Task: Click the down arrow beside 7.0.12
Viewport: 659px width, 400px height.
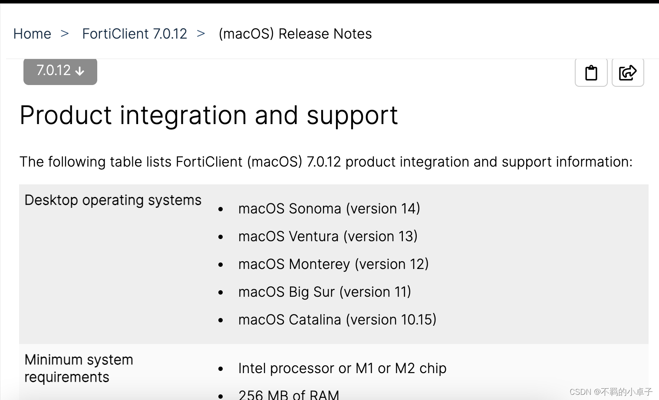Action: tap(79, 71)
